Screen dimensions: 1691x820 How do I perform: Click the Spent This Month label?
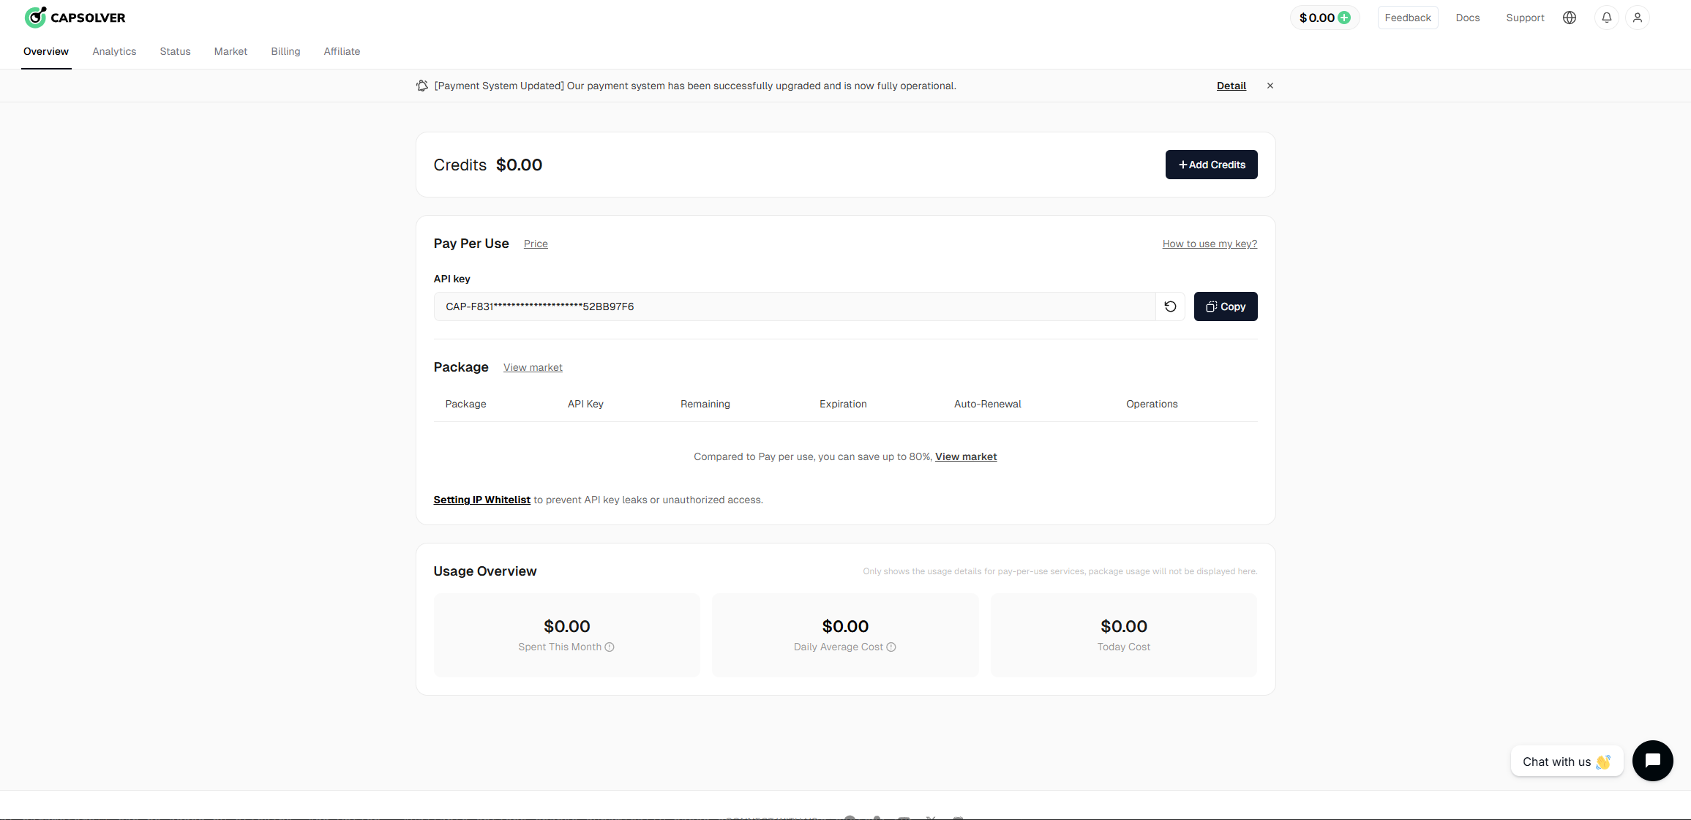[x=560, y=647]
